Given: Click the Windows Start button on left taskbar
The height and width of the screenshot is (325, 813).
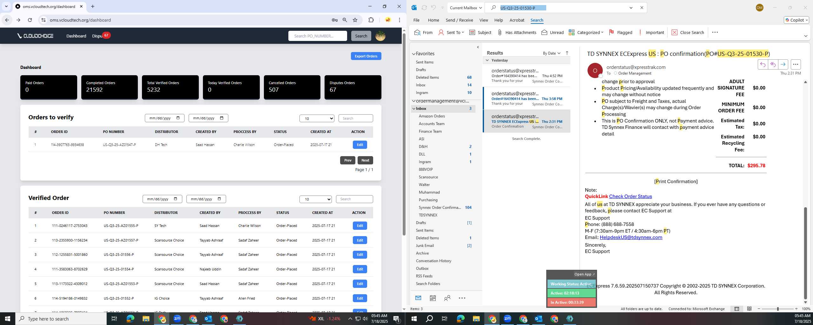Looking at the screenshot, I should tap(8, 319).
